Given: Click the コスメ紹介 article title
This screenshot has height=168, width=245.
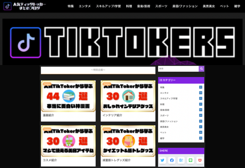Looking at the screenshot, I should [50, 160].
